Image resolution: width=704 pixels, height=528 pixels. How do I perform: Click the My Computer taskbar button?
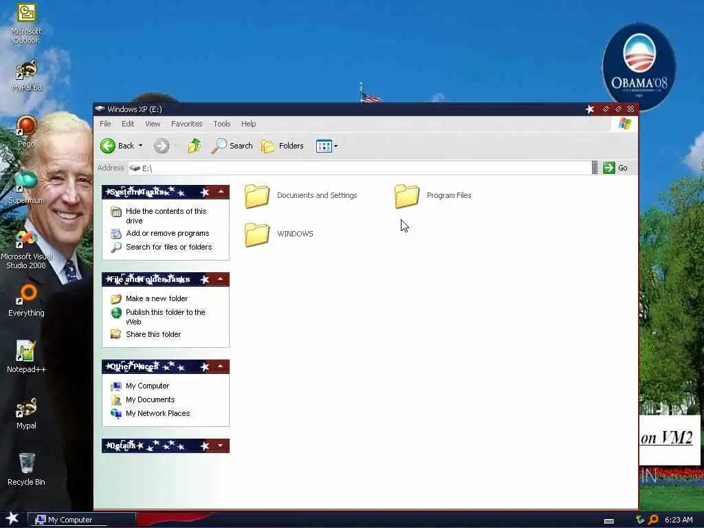pyautogui.click(x=82, y=520)
